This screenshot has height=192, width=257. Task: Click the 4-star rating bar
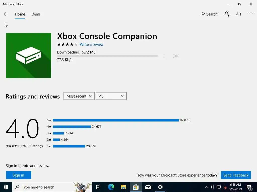pyautogui.click(x=72, y=127)
